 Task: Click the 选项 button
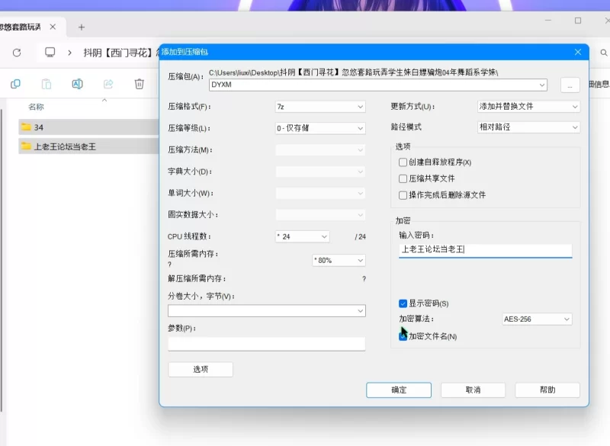(201, 370)
